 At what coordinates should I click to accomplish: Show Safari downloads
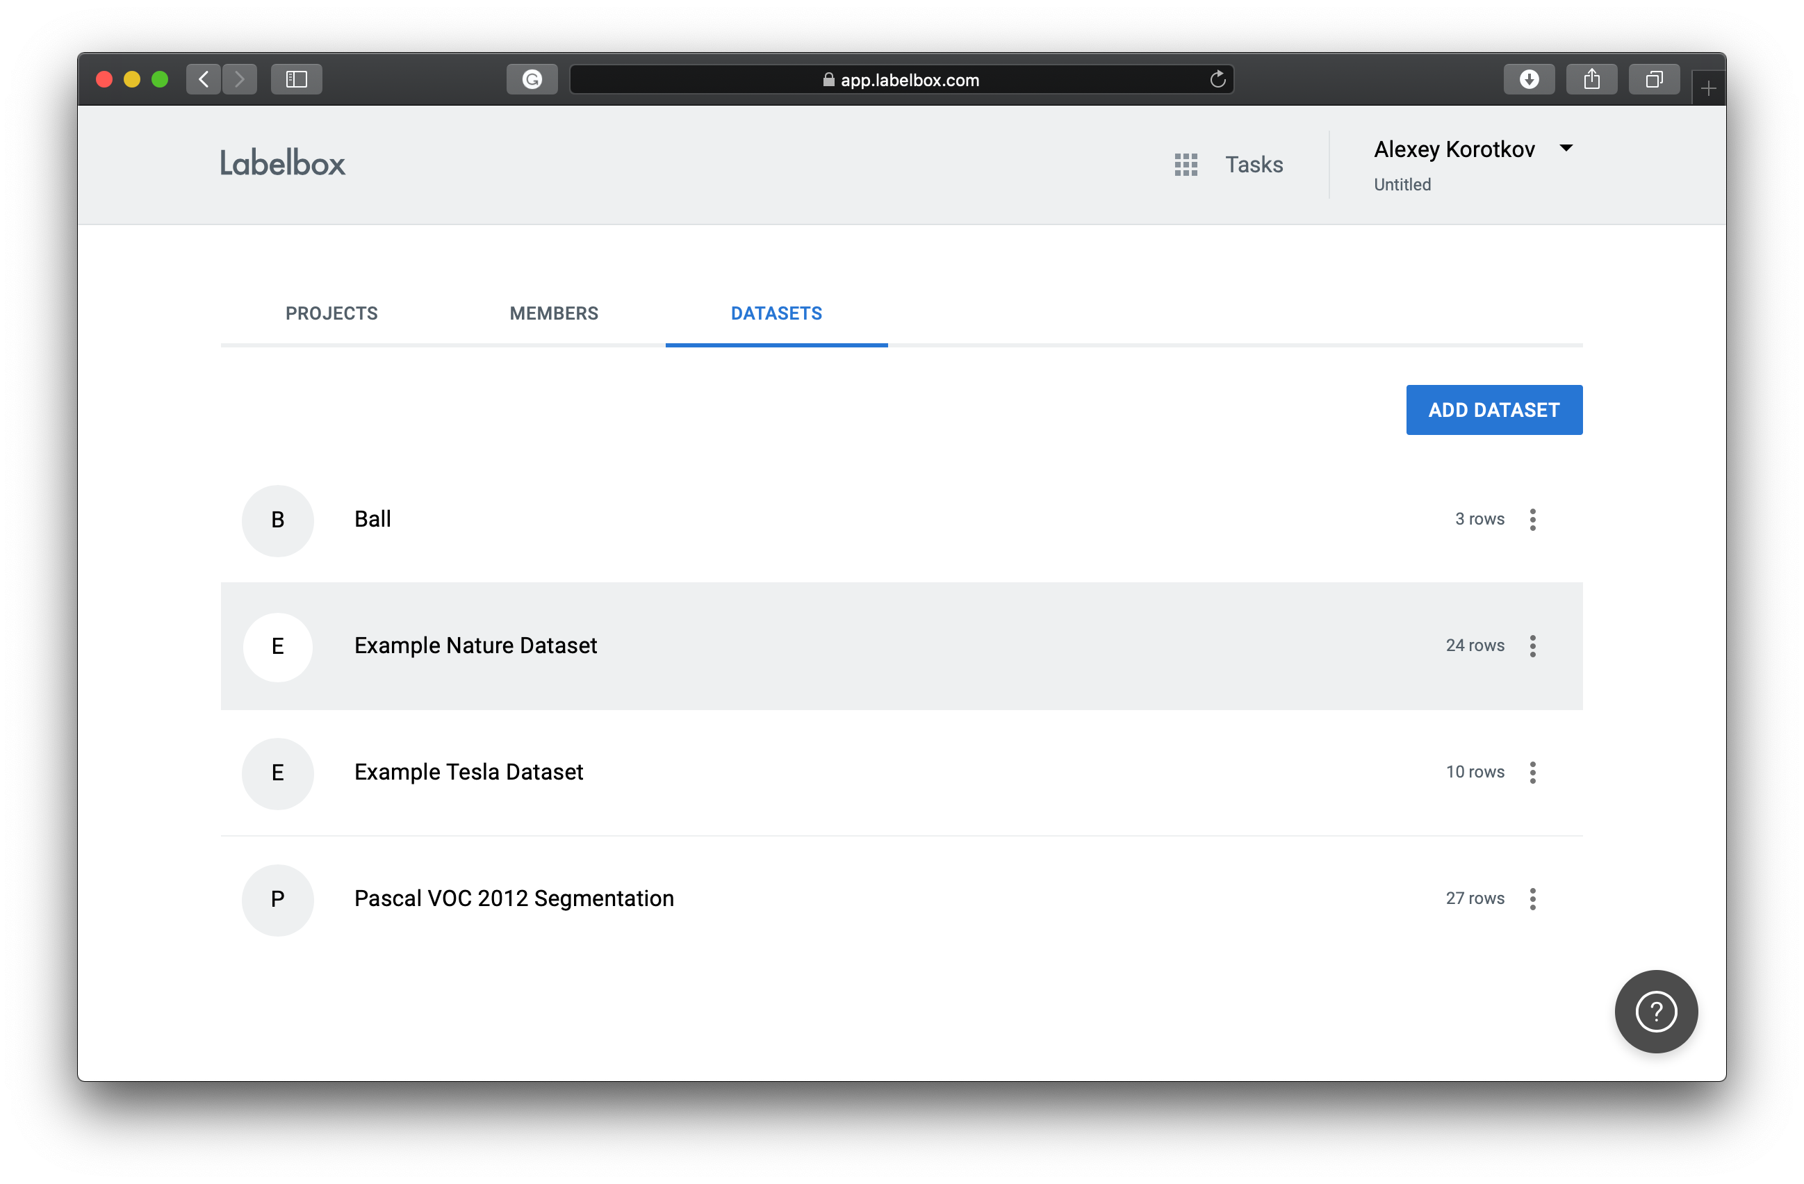click(1528, 80)
